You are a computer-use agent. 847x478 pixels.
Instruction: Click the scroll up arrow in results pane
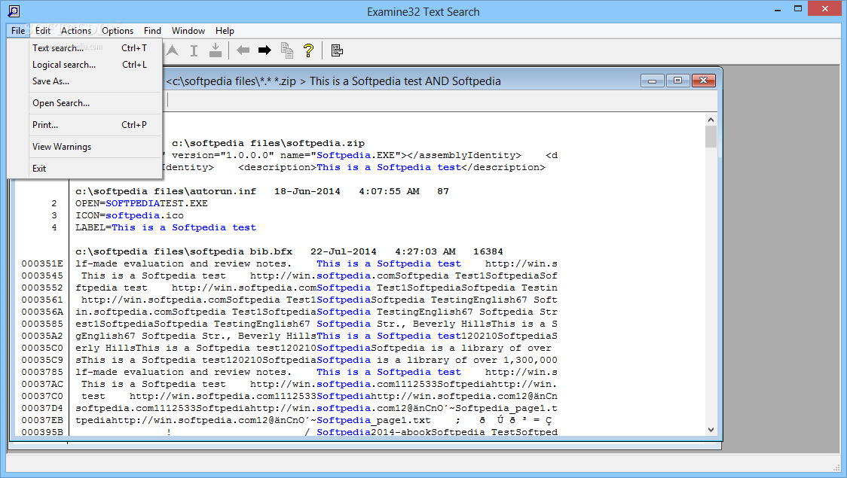click(x=711, y=120)
